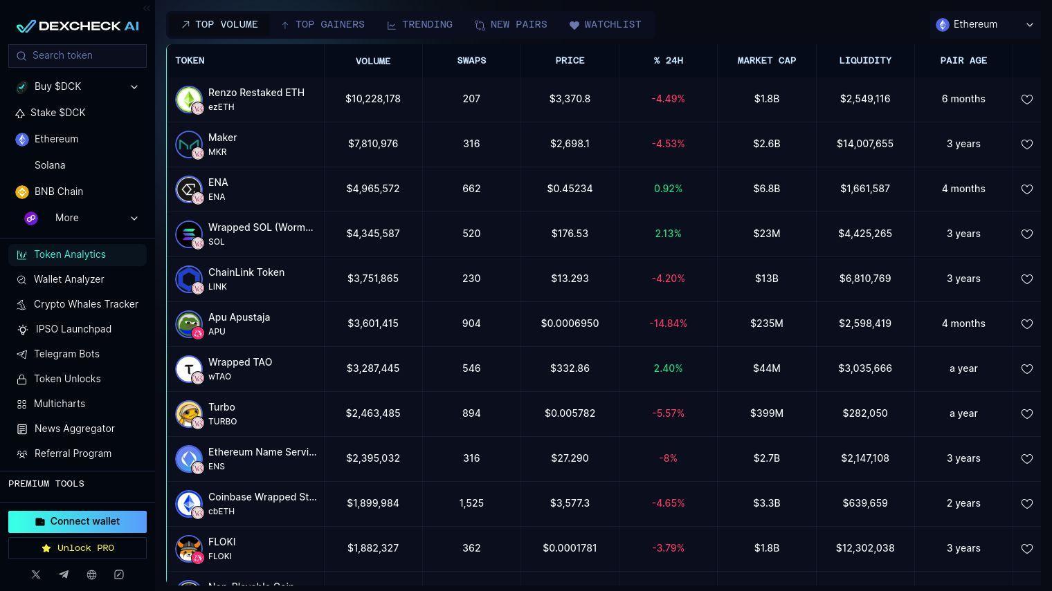Click the Search token field
Viewport: 1052px width, 591px height.
[78, 56]
